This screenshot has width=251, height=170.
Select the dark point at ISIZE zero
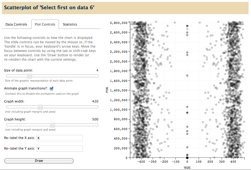point(187,157)
